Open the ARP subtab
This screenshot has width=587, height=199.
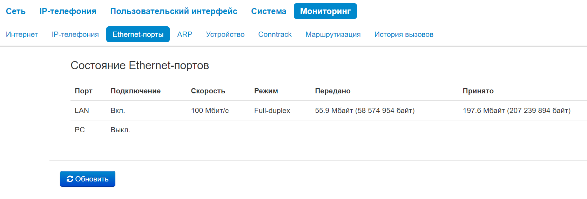pyautogui.click(x=185, y=34)
